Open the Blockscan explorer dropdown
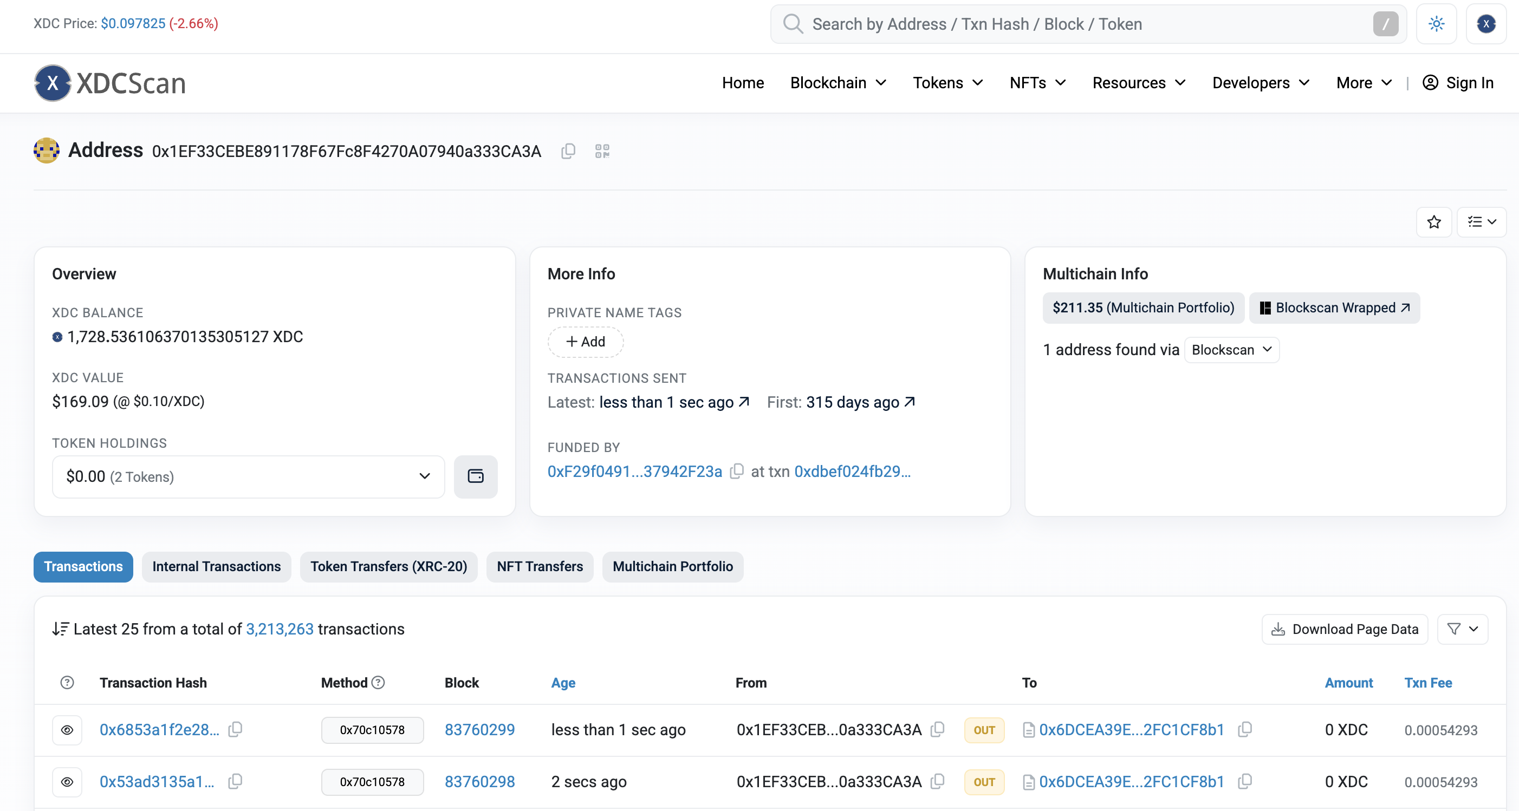 (1231, 350)
